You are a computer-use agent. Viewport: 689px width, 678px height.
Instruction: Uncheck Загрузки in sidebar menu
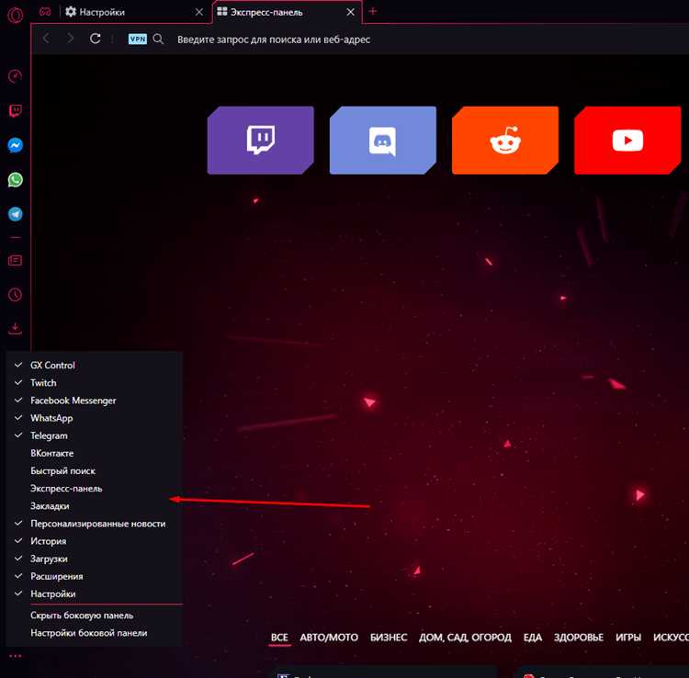coord(94,559)
